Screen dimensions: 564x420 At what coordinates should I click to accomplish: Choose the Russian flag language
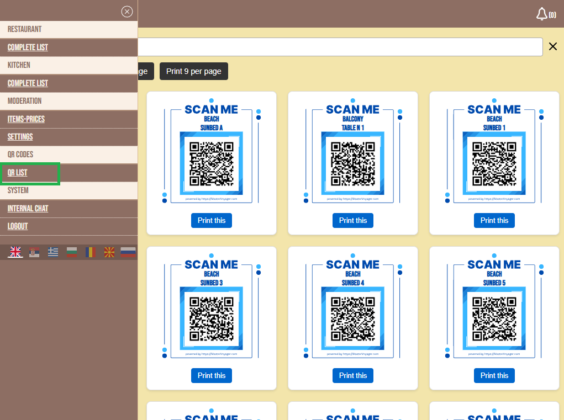pyautogui.click(x=128, y=252)
